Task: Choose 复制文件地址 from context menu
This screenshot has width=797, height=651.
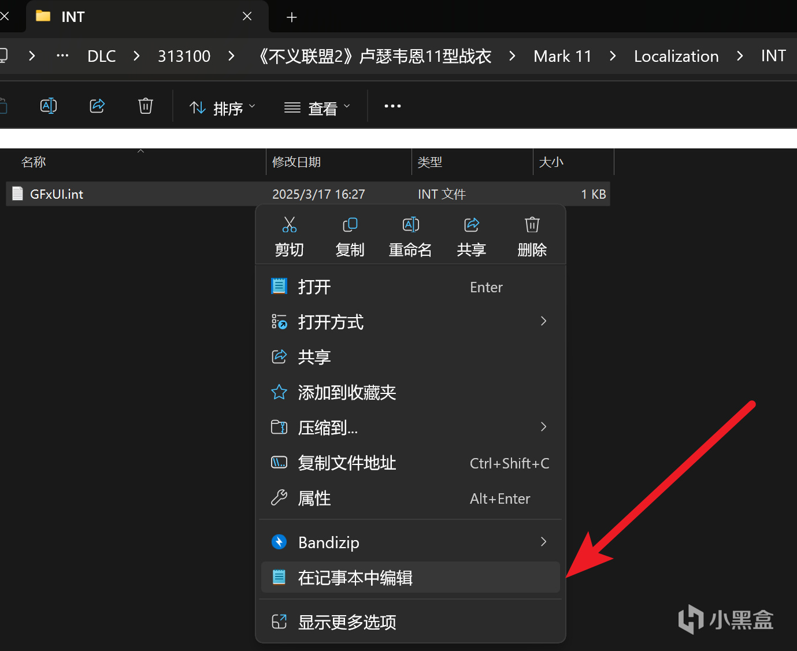Action: [410, 463]
